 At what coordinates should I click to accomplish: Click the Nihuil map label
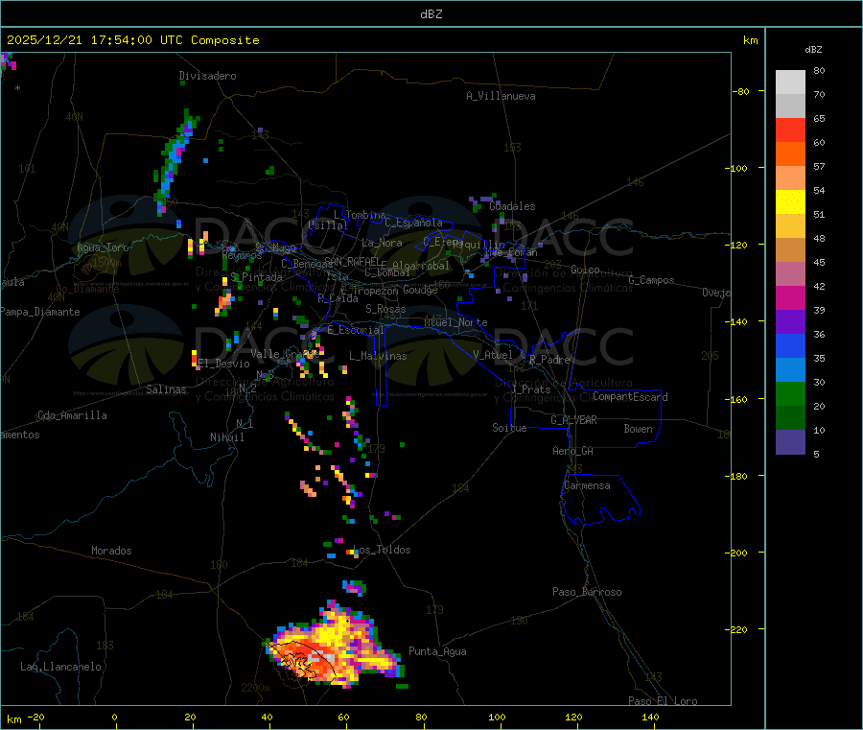pos(227,437)
